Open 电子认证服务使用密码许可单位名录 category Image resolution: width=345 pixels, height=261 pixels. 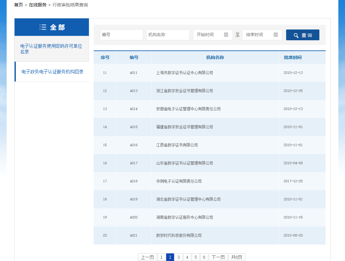[51, 49]
